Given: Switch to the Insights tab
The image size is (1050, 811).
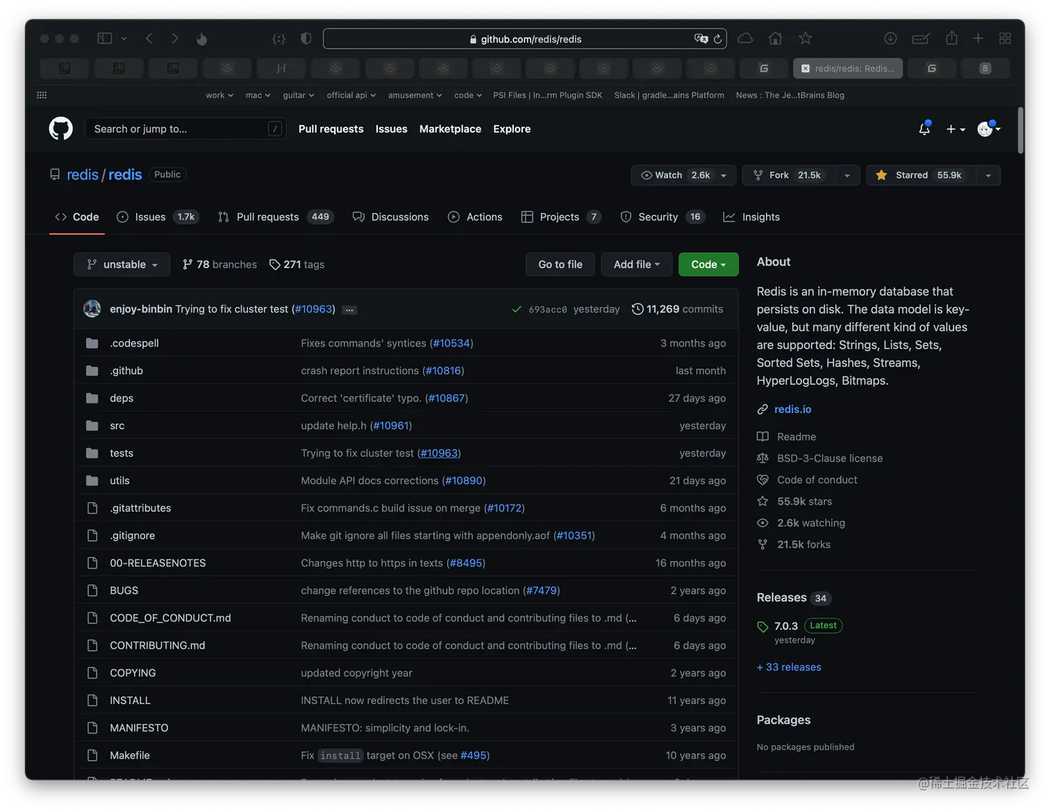Looking at the screenshot, I should (751, 217).
